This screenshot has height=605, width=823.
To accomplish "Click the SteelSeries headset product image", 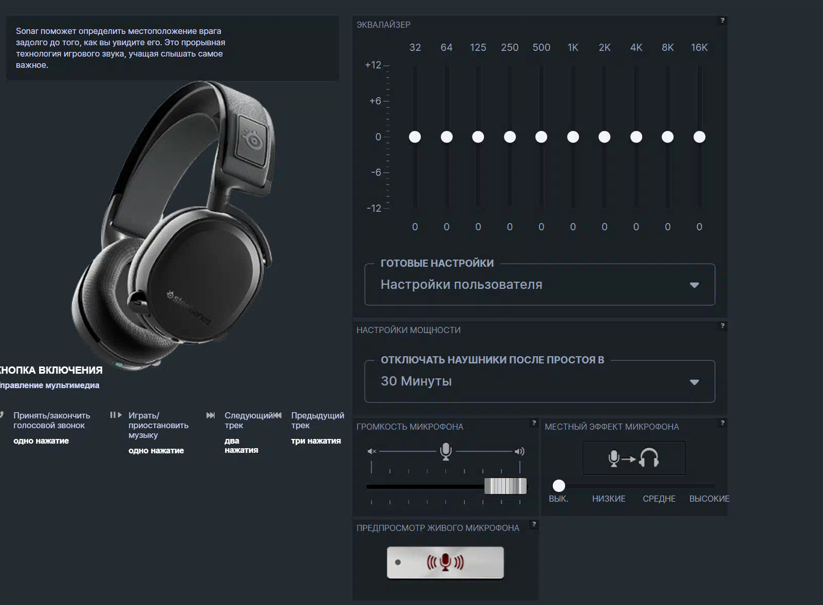I will click(175, 221).
